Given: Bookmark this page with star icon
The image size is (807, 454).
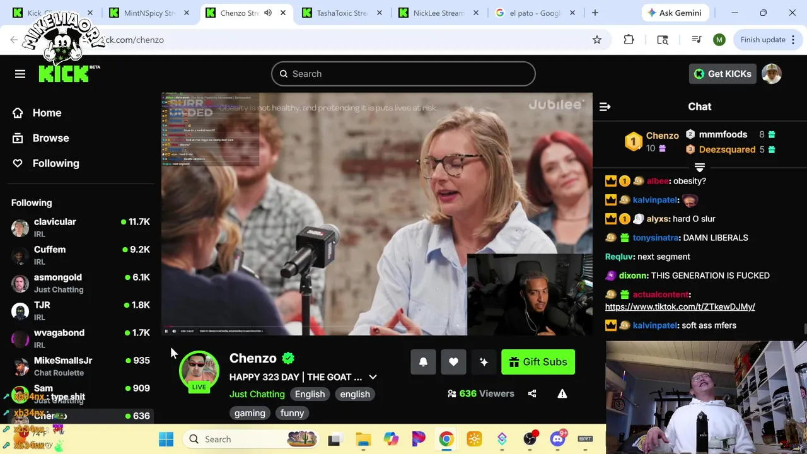Looking at the screenshot, I should coord(596,40).
